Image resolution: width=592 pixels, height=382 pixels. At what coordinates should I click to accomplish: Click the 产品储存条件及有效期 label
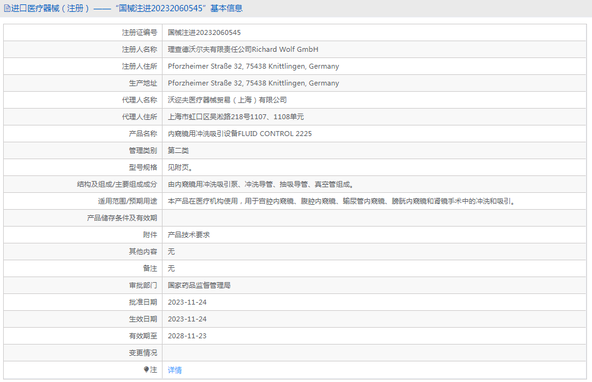coord(122,218)
